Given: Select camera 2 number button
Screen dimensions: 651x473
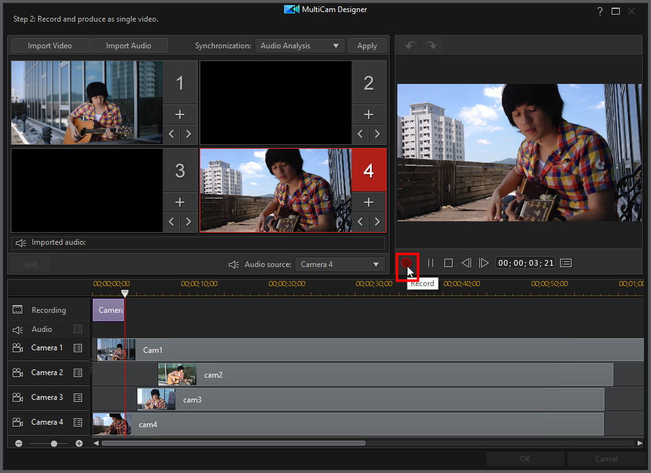Looking at the screenshot, I should (369, 83).
